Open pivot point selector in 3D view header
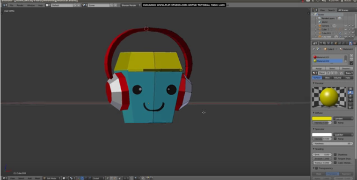 pyautogui.click(x=73, y=178)
